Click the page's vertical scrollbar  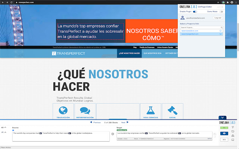(x=238, y=37)
